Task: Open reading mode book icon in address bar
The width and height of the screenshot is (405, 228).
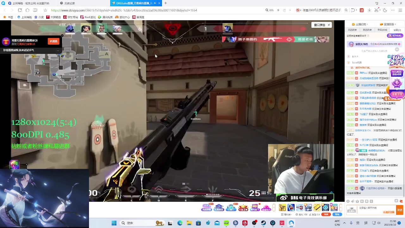Action: coord(35,10)
